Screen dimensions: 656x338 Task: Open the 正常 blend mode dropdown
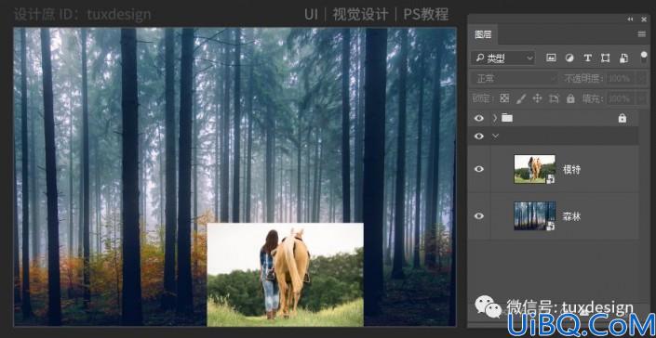[515, 78]
